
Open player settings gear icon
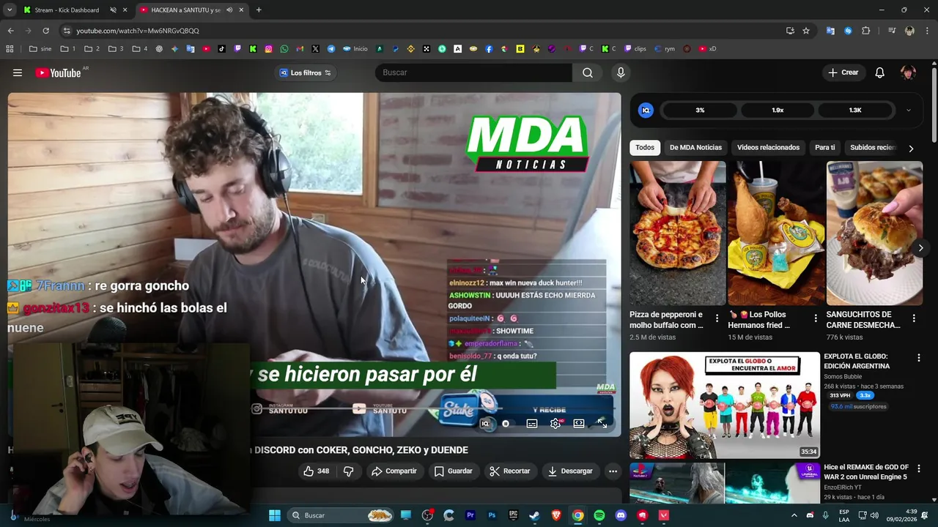point(555,423)
